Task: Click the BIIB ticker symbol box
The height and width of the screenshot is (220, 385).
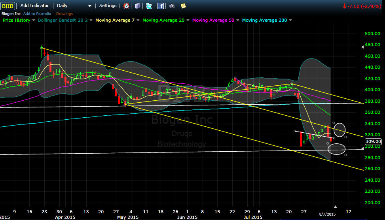Action: 9,6
